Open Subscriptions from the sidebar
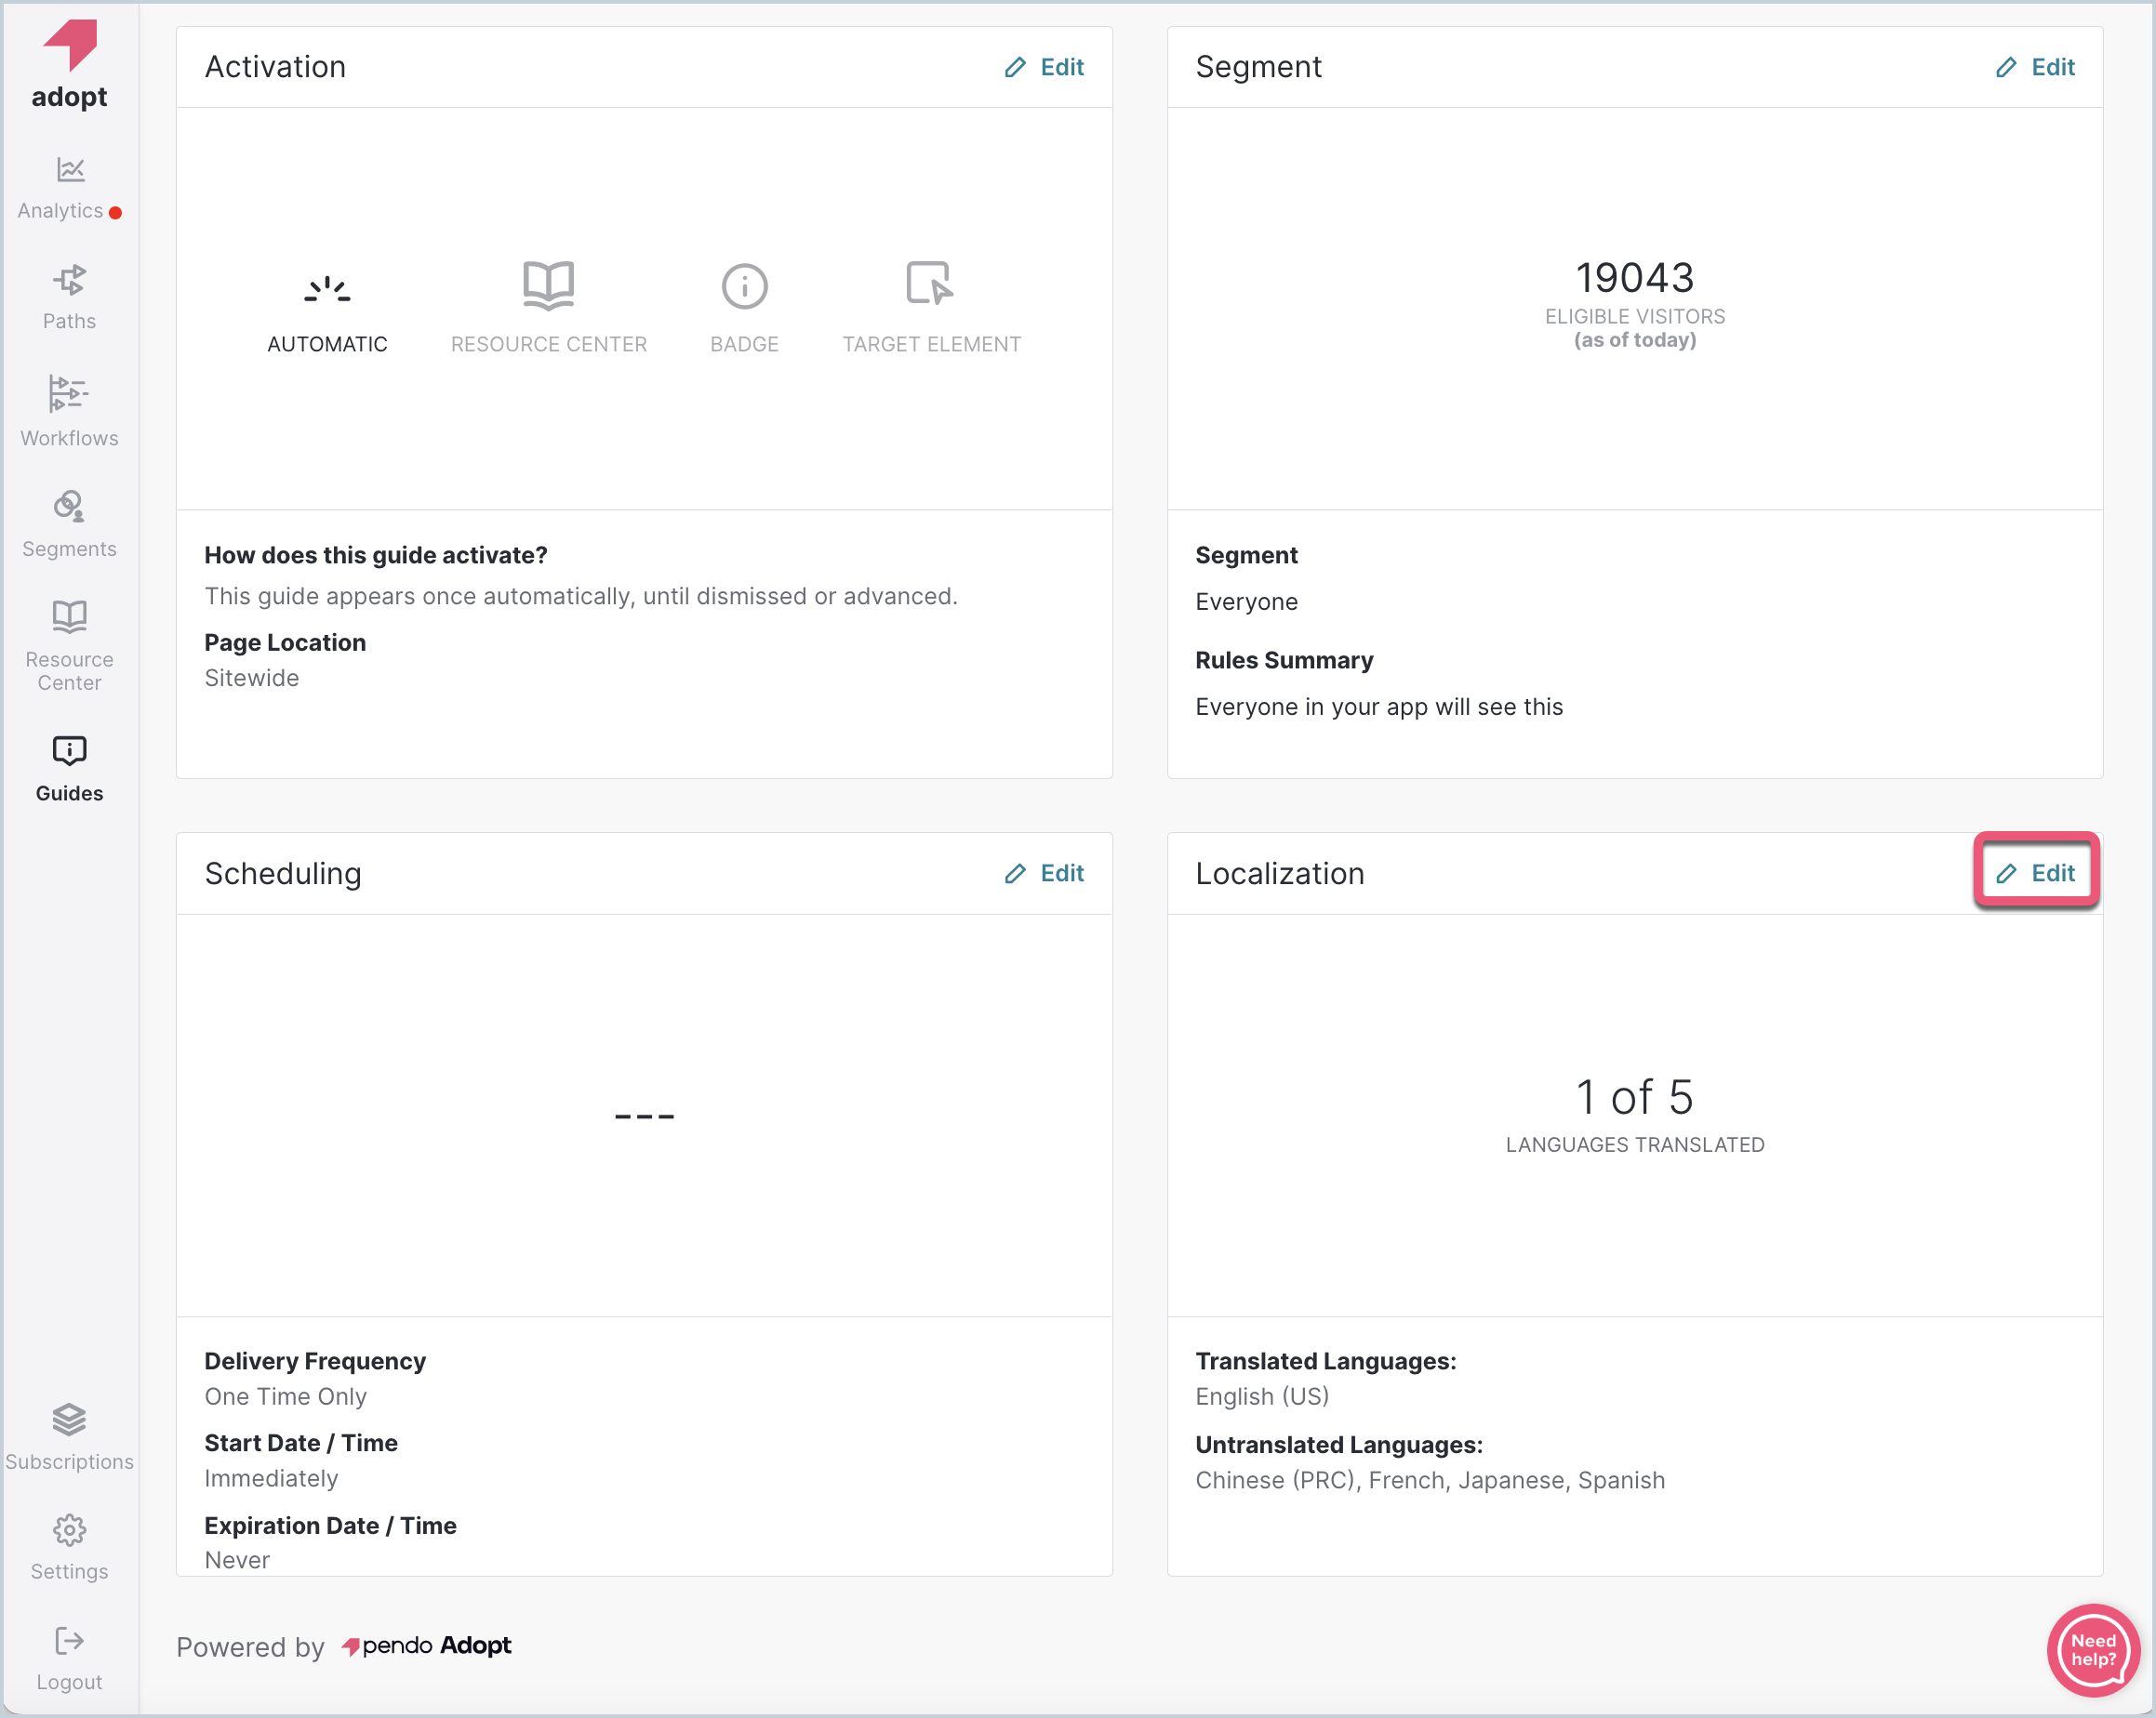The width and height of the screenshot is (2156, 1718). (x=69, y=1436)
